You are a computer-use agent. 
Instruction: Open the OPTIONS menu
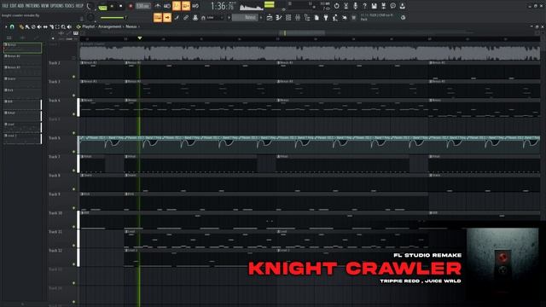point(57,6)
